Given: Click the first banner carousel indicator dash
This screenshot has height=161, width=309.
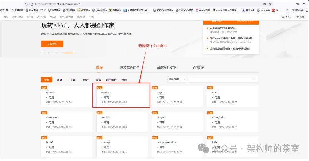Looking at the screenshot, I should [x=45, y=53].
